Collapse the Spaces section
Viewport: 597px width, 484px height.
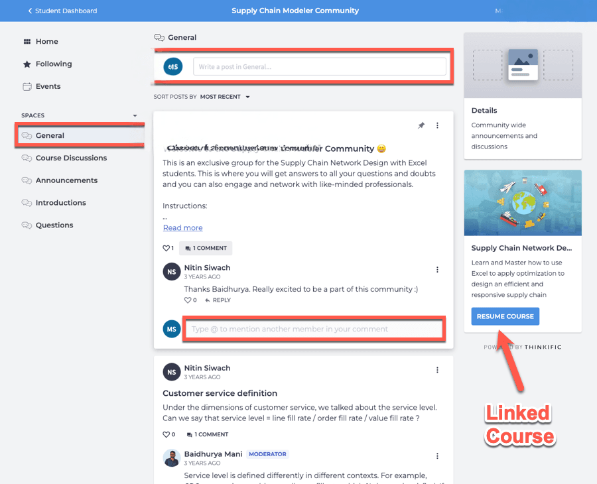point(135,115)
